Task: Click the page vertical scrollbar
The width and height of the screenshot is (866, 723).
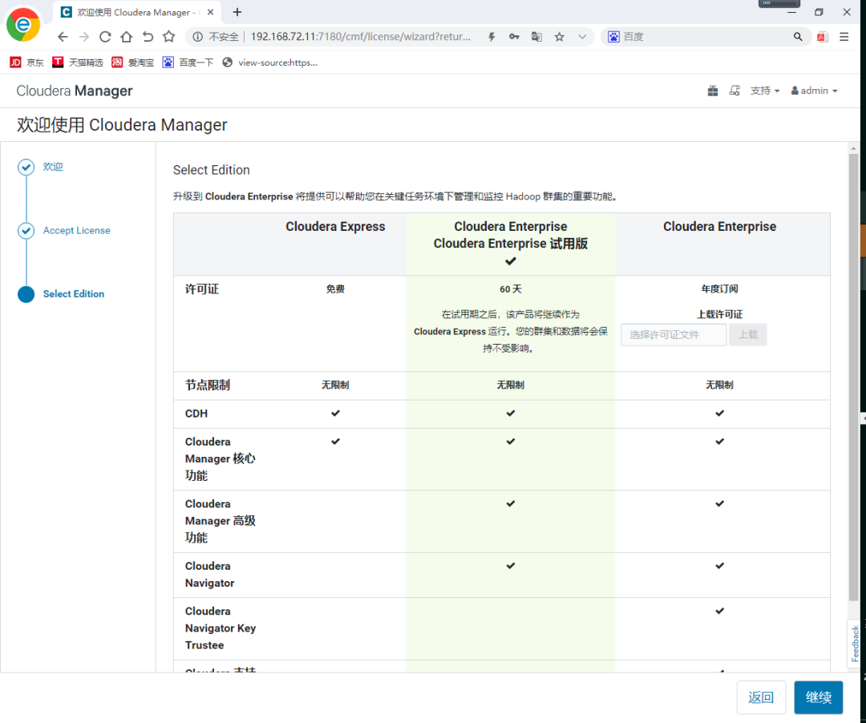Action: click(x=853, y=377)
